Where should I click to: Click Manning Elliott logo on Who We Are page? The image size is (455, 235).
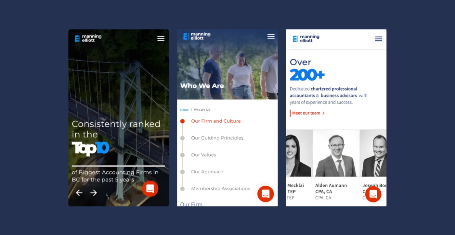197,36
